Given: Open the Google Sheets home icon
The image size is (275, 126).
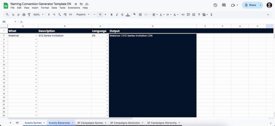Looking at the screenshot, I should point(6,6).
